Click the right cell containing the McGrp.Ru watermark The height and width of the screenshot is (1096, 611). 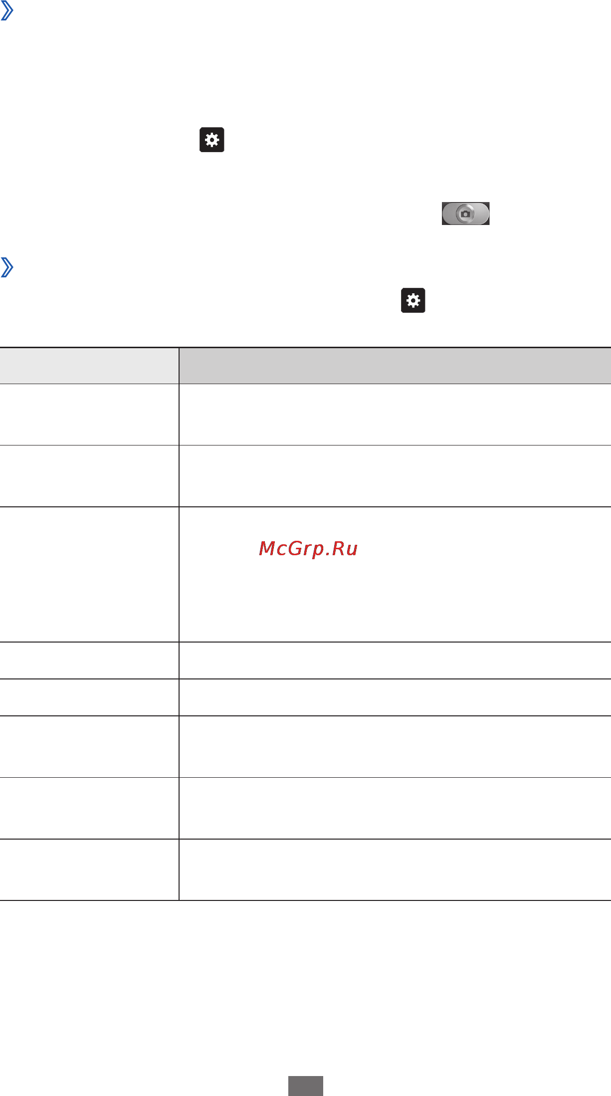[395, 575]
